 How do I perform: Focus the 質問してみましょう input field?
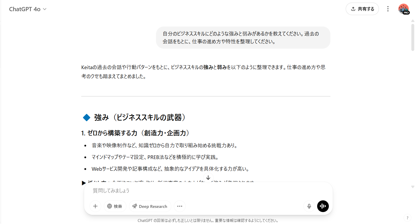(208, 190)
